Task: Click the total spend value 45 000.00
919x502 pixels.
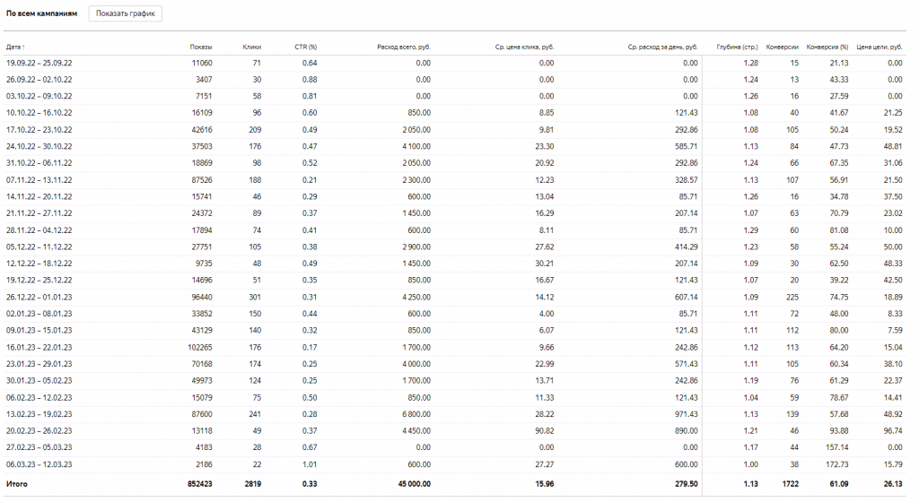Action: click(x=410, y=484)
